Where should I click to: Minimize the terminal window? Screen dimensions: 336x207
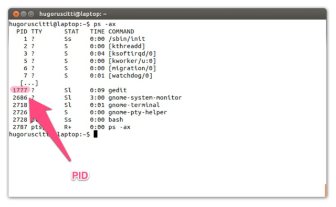pos(24,14)
